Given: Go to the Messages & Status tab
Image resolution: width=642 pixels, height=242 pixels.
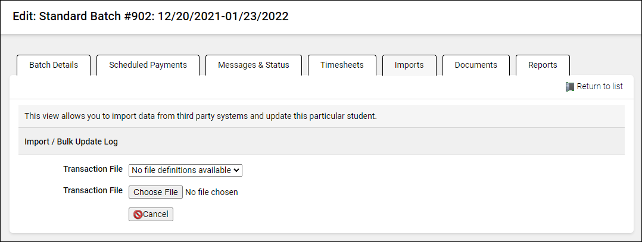Looking at the screenshot, I should point(254,65).
